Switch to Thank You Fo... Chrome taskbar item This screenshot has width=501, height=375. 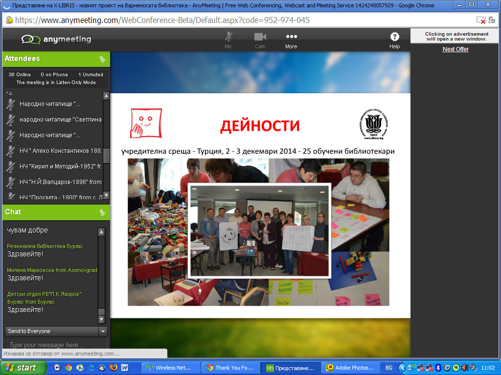(x=230, y=368)
